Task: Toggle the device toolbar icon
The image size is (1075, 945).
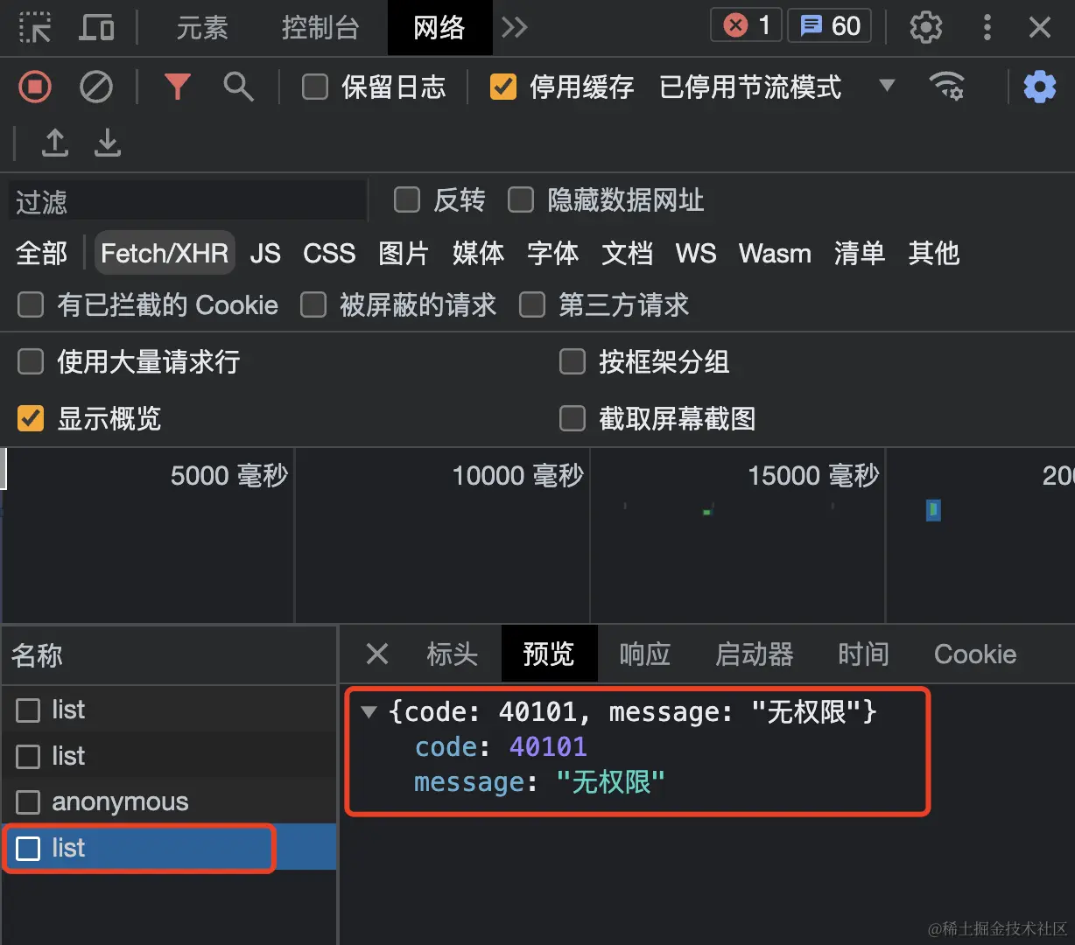Action: coord(96,28)
